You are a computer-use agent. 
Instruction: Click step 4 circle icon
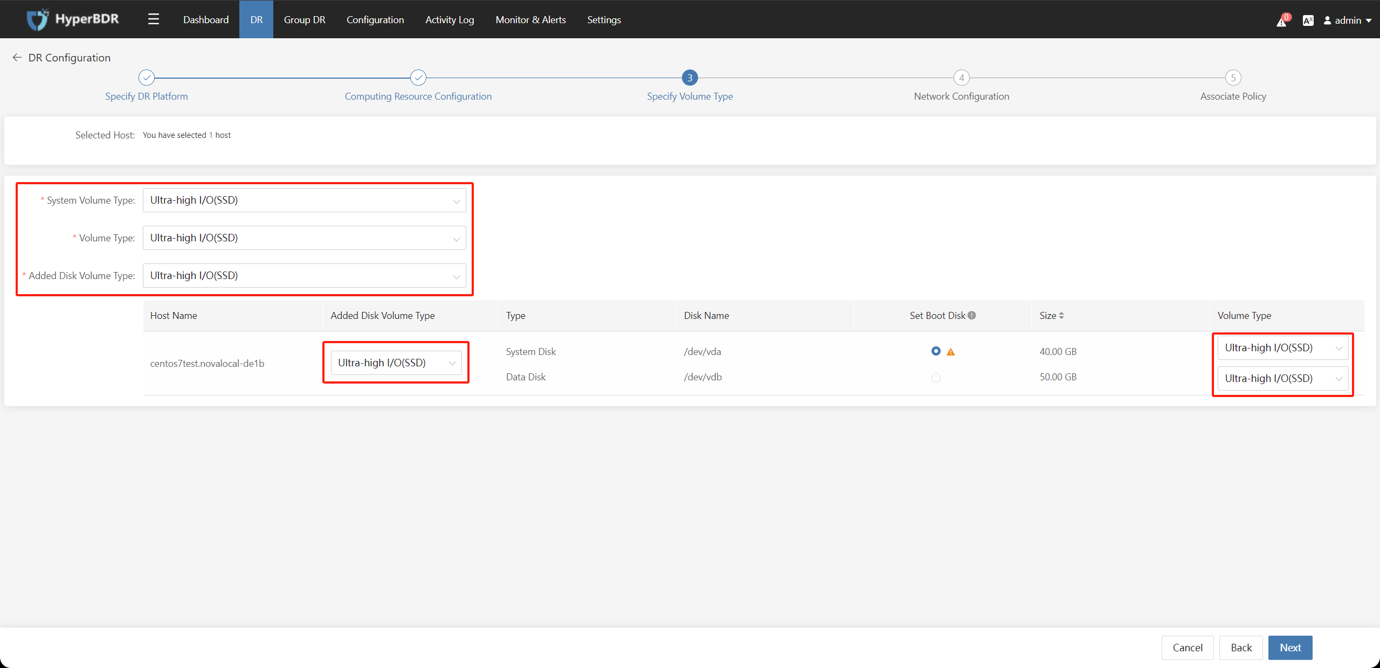[962, 78]
